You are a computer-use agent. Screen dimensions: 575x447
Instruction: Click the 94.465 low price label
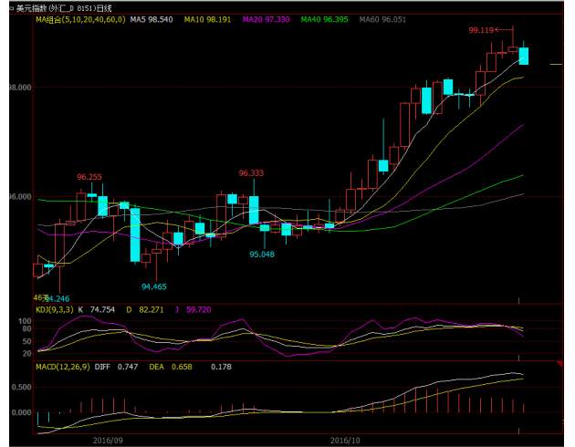click(x=154, y=286)
